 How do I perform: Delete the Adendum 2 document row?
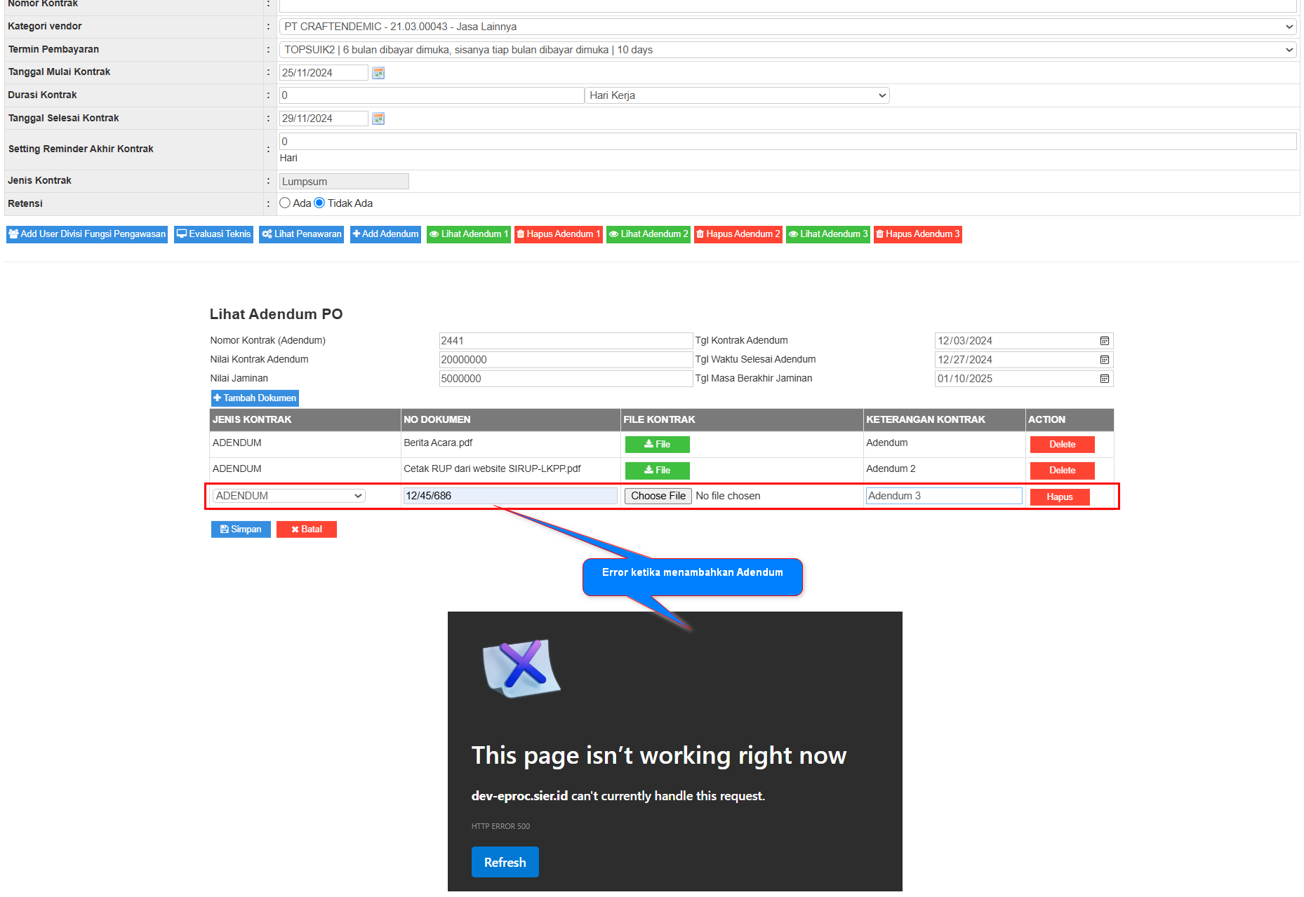1062,471
